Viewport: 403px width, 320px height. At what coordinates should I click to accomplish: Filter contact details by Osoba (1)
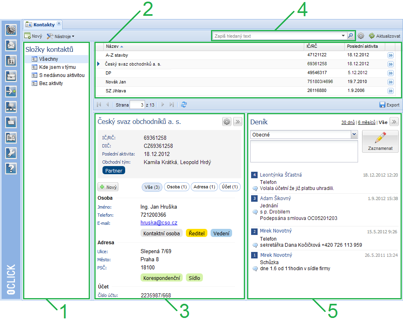coord(177,187)
